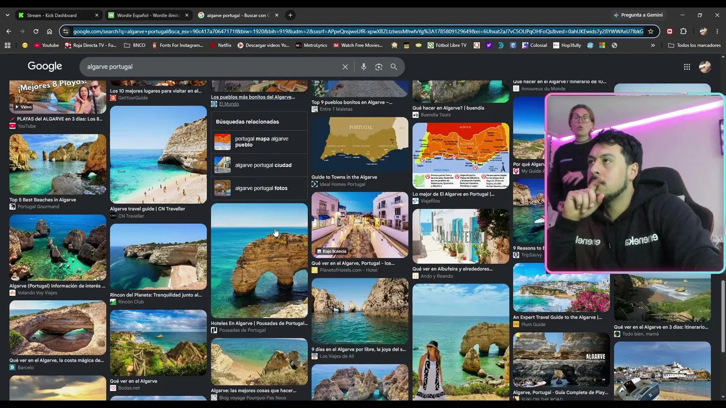Expand the tab search dropdown arrow
The width and height of the screenshot is (726, 408).
point(7,15)
